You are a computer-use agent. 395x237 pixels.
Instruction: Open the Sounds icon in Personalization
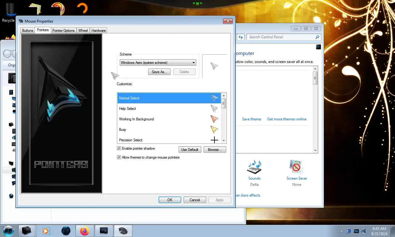pos(254,167)
